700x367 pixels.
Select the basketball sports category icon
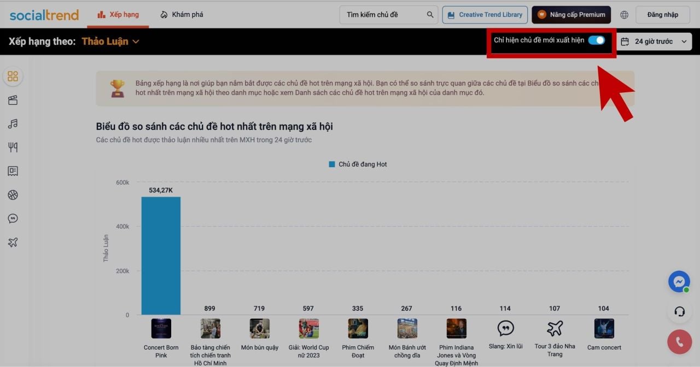click(x=13, y=195)
